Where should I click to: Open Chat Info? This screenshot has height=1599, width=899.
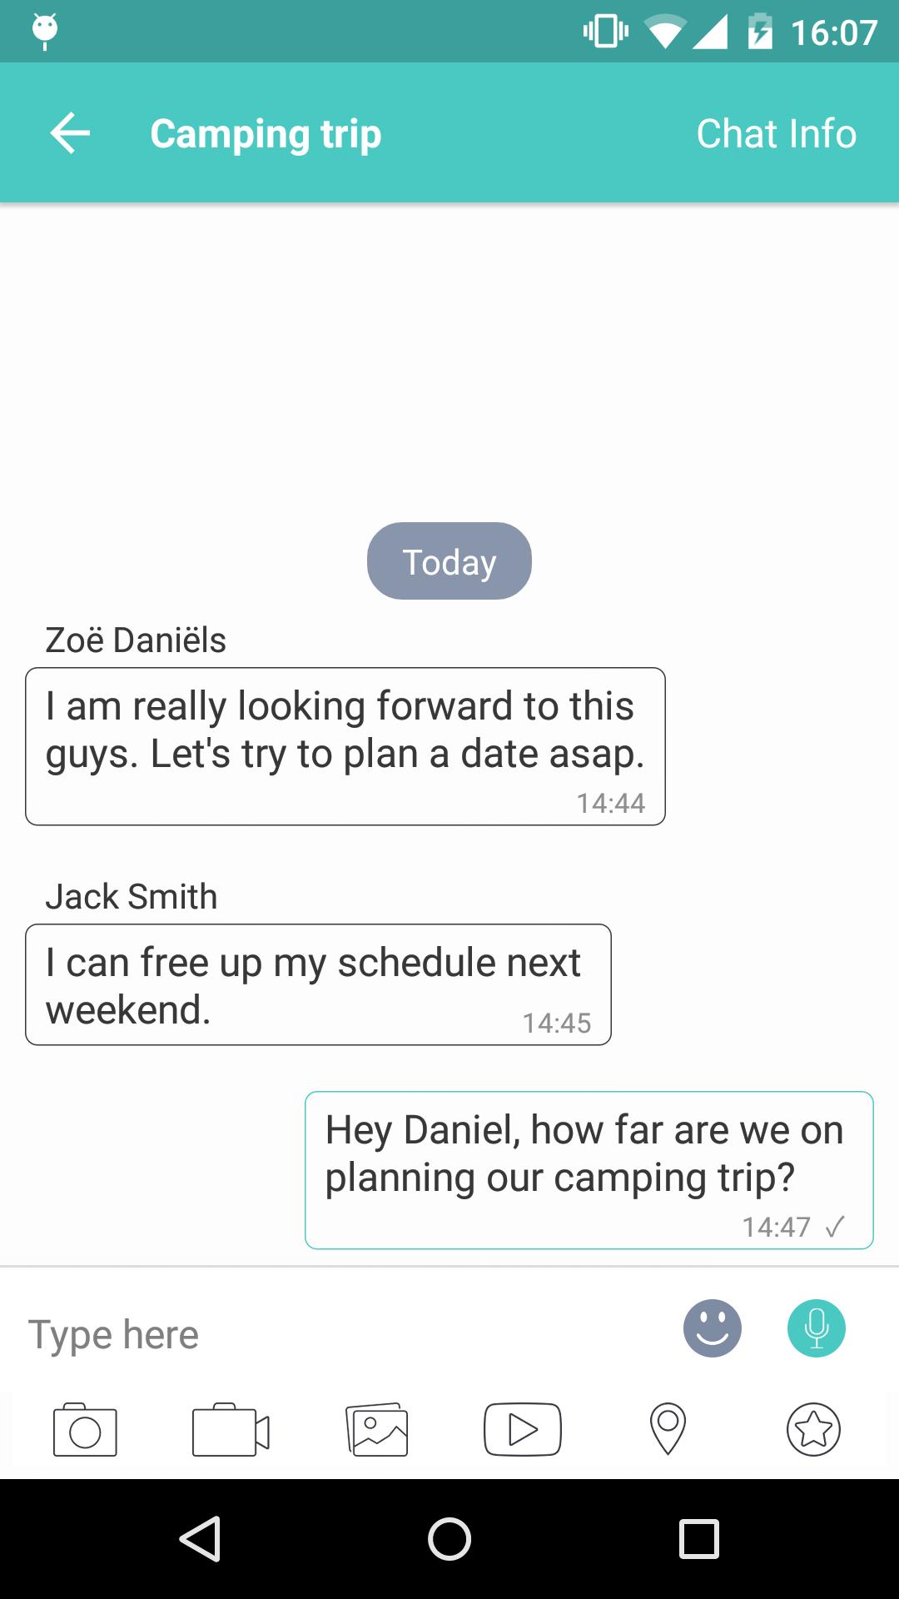[x=776, y=133]
